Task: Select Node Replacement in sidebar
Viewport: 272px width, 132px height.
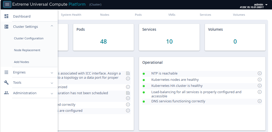Action: 27,50
